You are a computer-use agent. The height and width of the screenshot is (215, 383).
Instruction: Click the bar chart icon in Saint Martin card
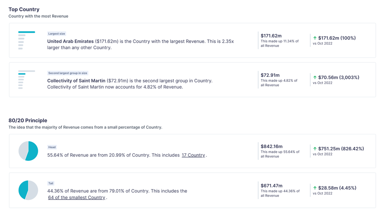tap(26, 79)
